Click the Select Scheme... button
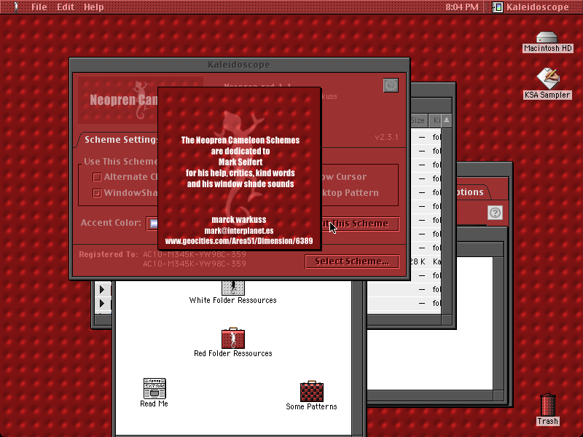 352,261
